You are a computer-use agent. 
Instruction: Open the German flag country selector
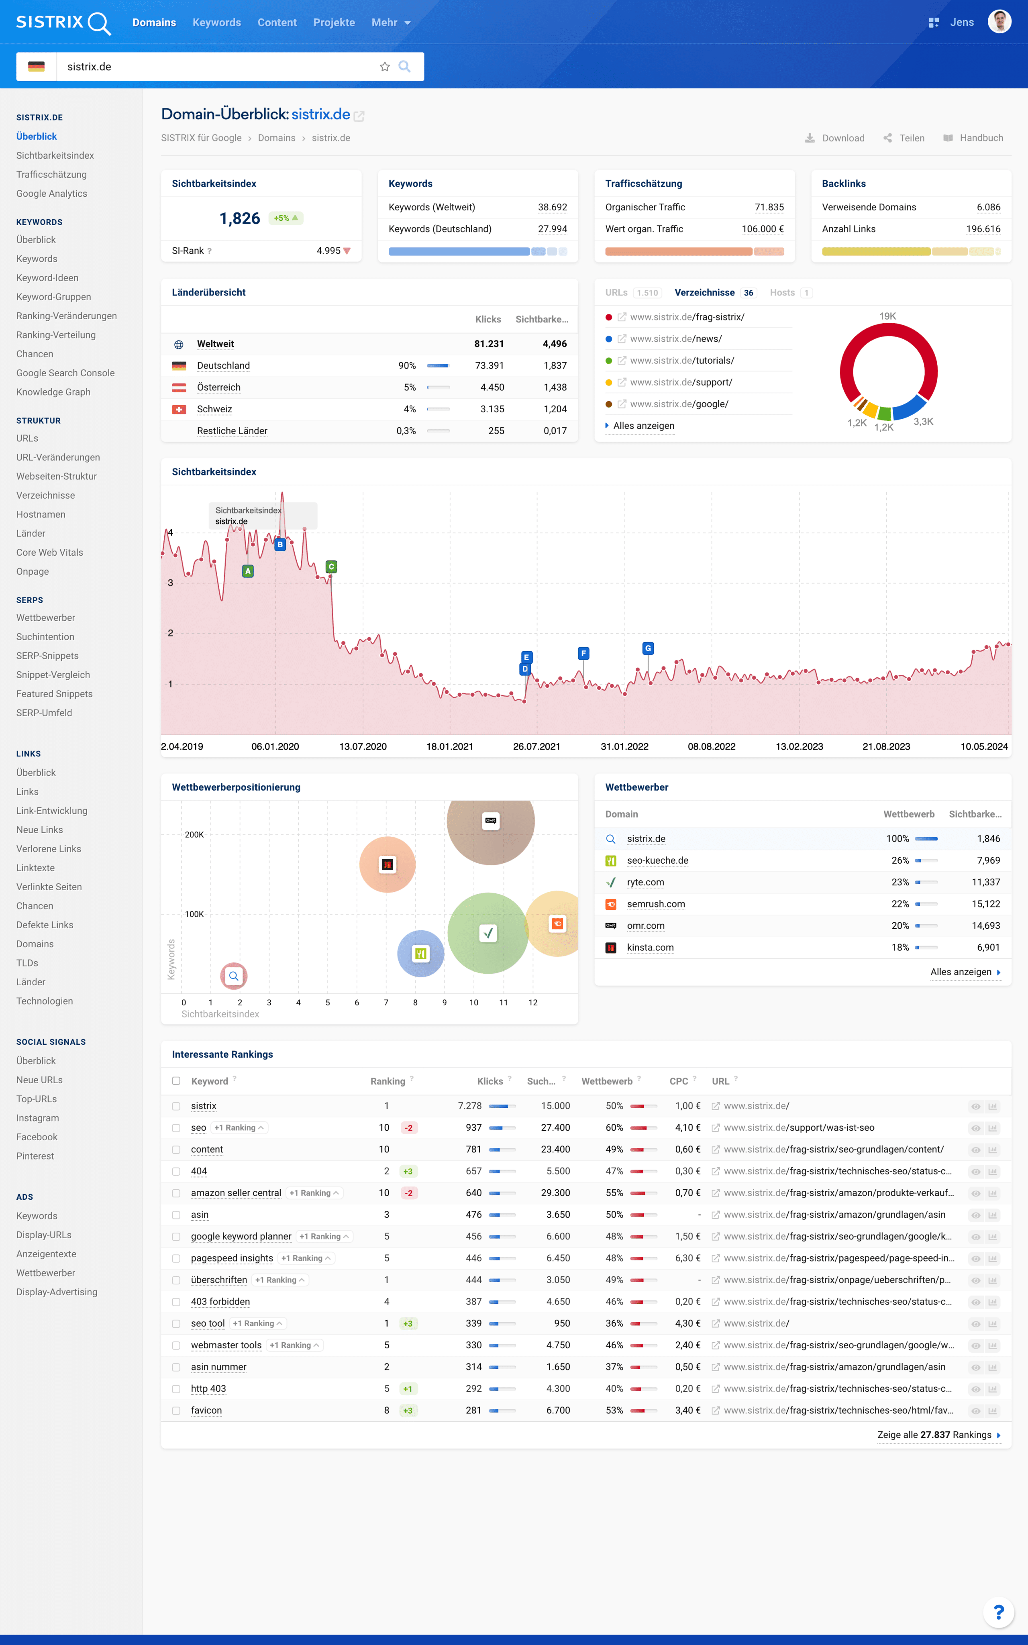pyautogui.click(x=37, y=67)
